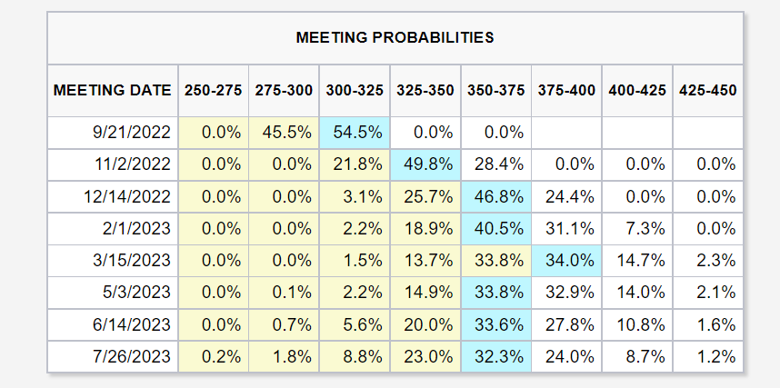Click the MEETING PROBABILITIES table title

click(x=395, y=38)
